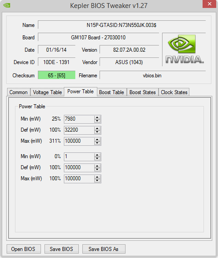Screen dimensions: 218x258
Task: Increase Def (mW) value 32200
Action: 97,129
